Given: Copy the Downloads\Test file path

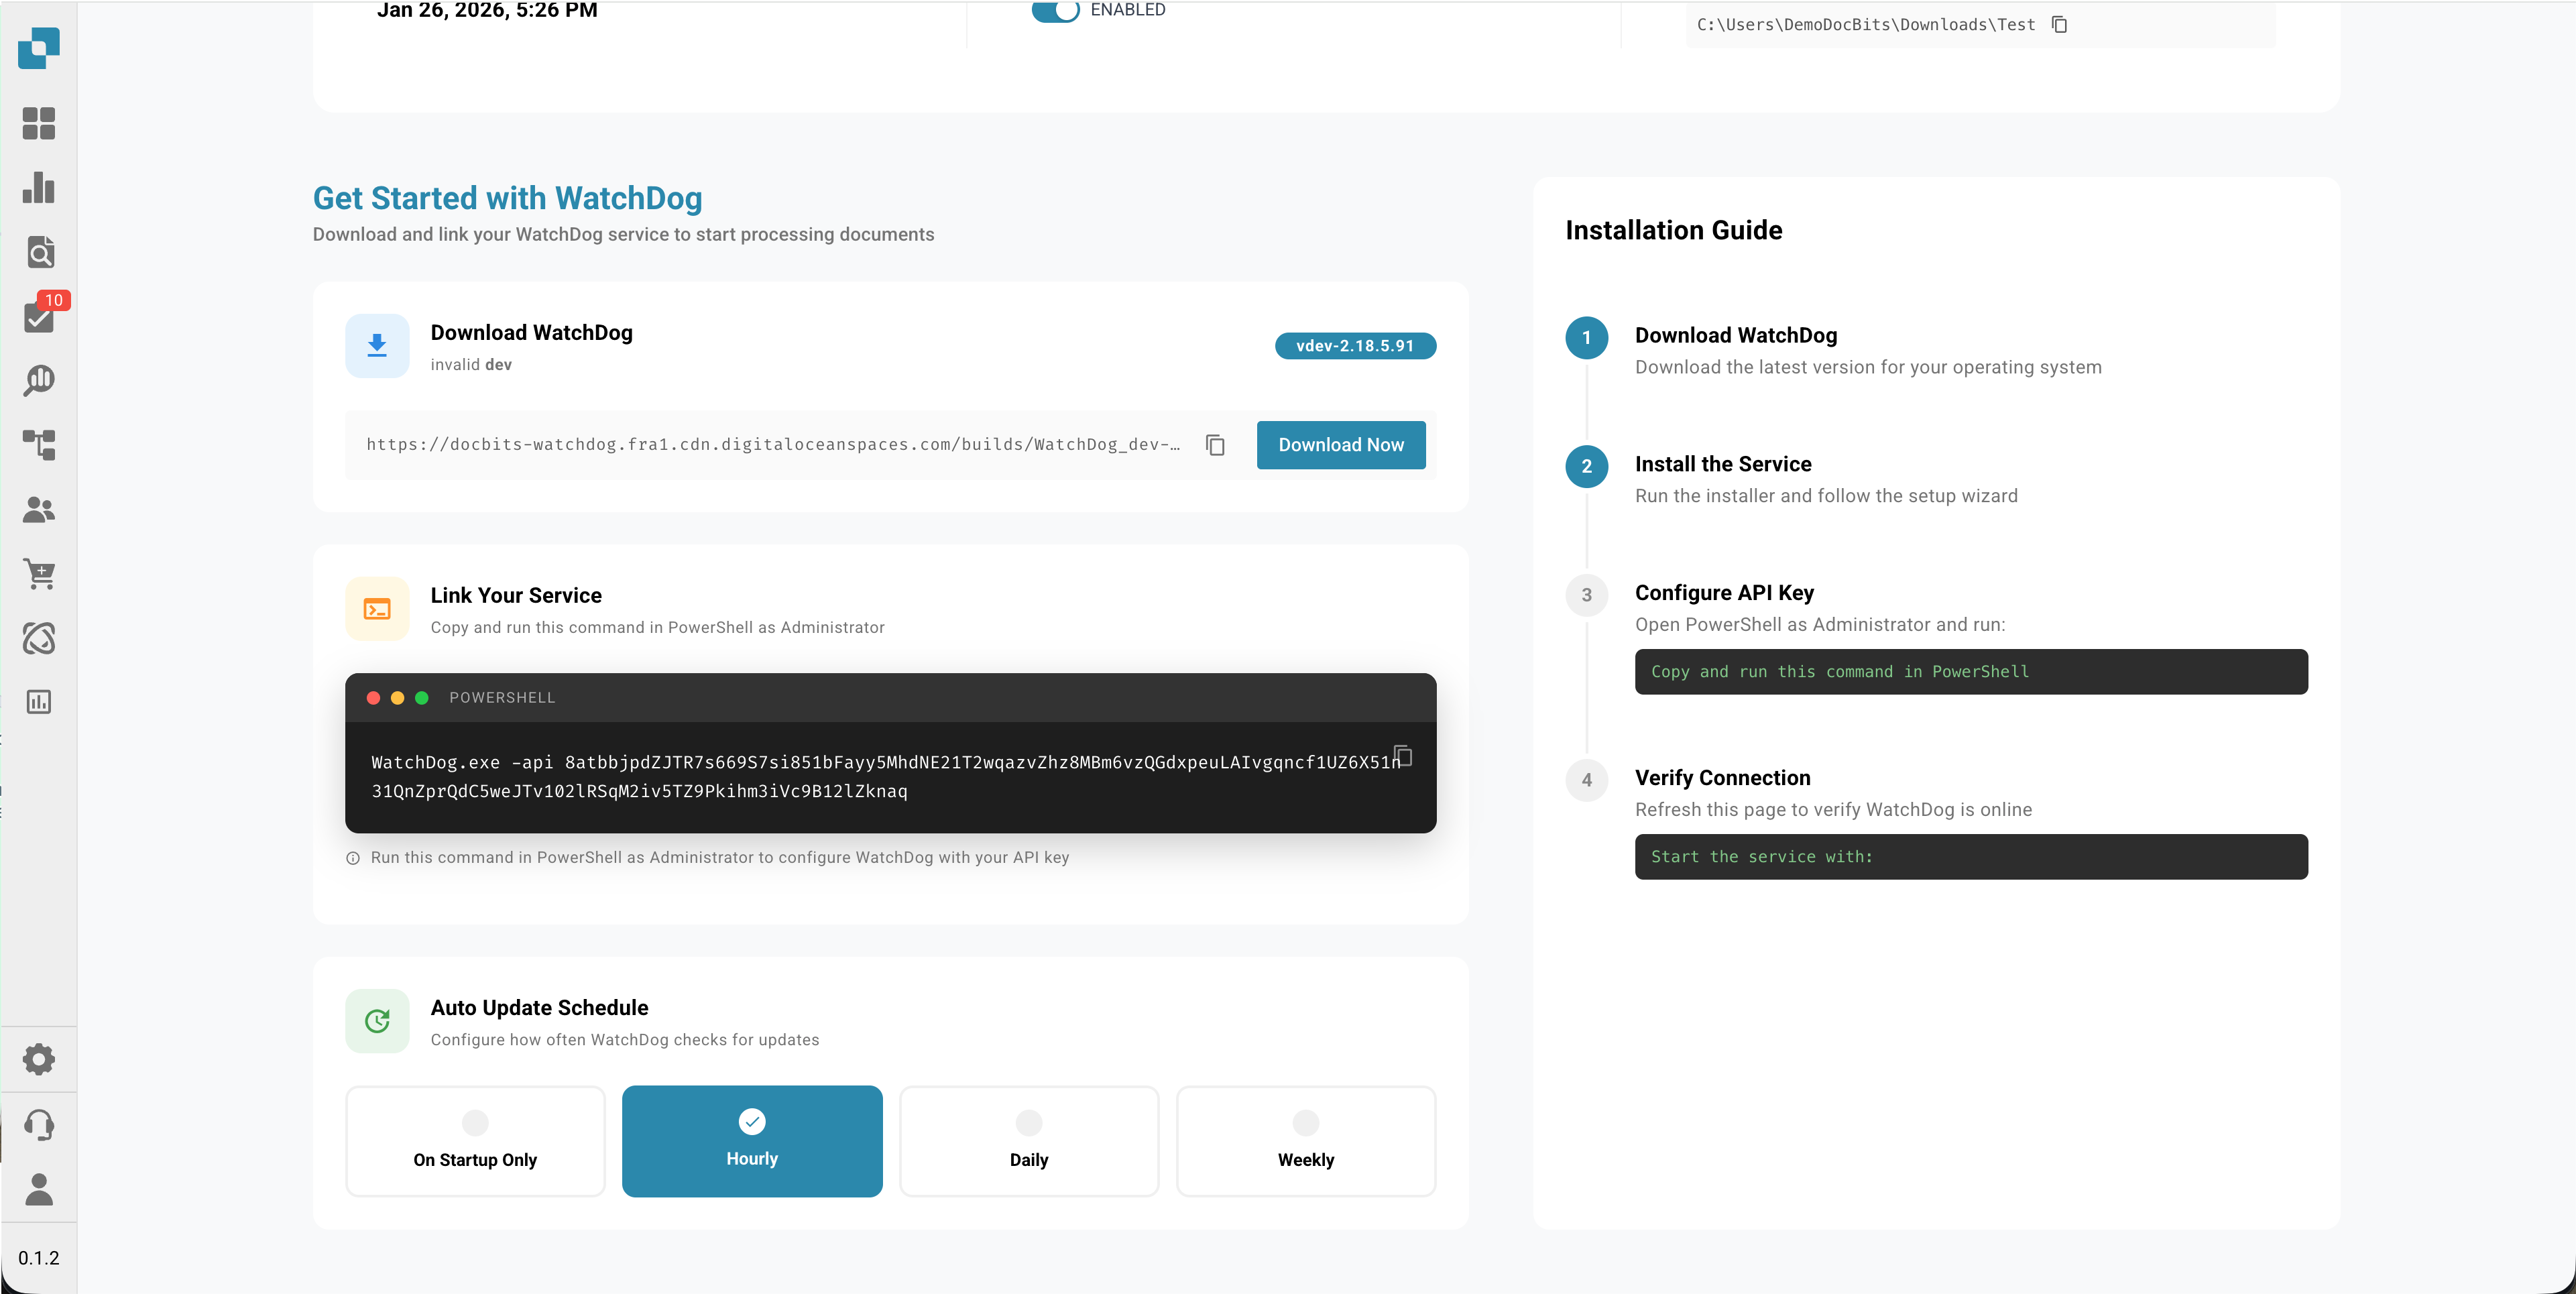Looking at the screenshot, I should pyautogui.click(x=2060, y=24).
